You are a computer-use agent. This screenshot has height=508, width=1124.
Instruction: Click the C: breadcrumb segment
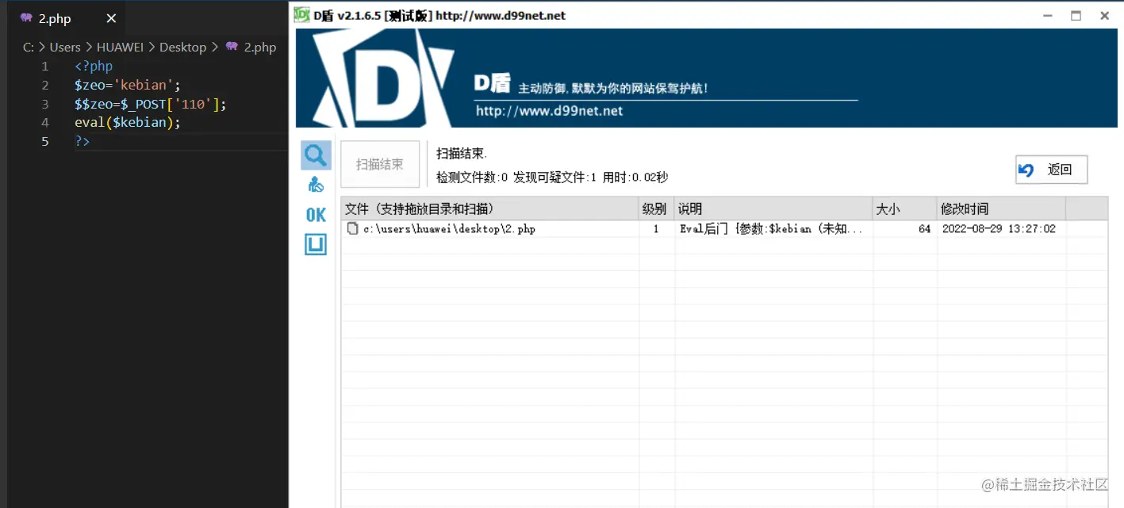click(29, 47)
